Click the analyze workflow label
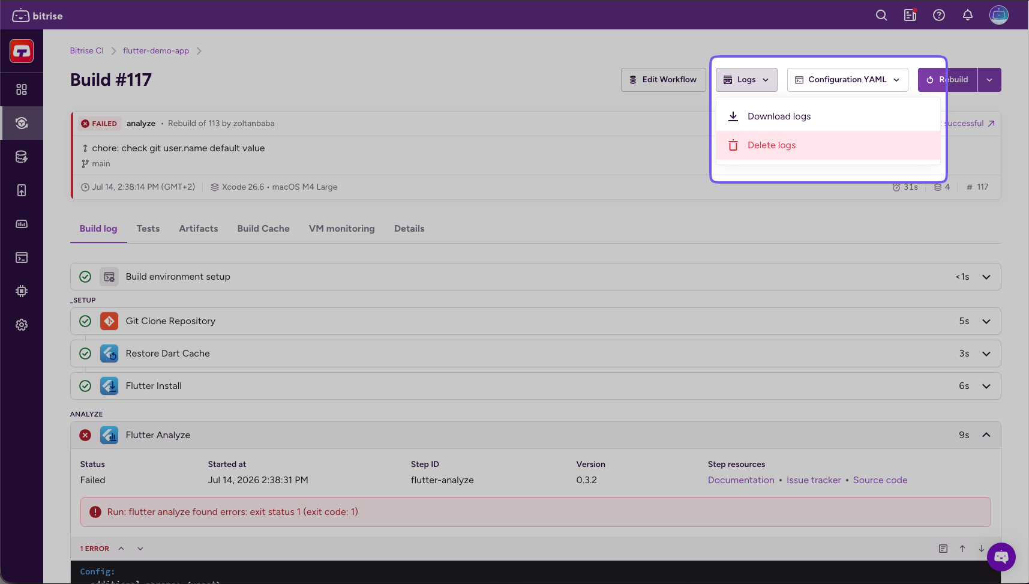The image size is (1029, 584). pos(141,124)
